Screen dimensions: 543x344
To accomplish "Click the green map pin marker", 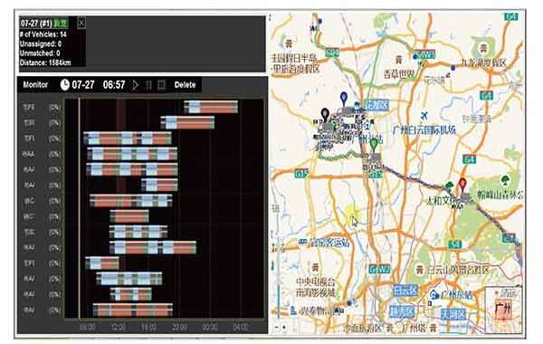I will tap(373, 144).
